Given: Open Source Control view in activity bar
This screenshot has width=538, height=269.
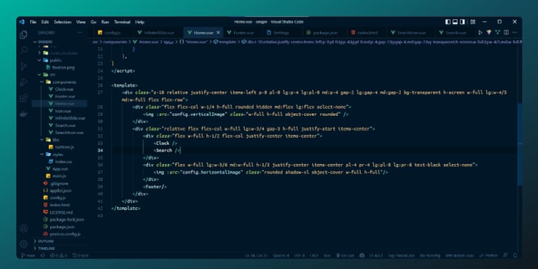Looking at the screenshot, I should pos(24,66).
